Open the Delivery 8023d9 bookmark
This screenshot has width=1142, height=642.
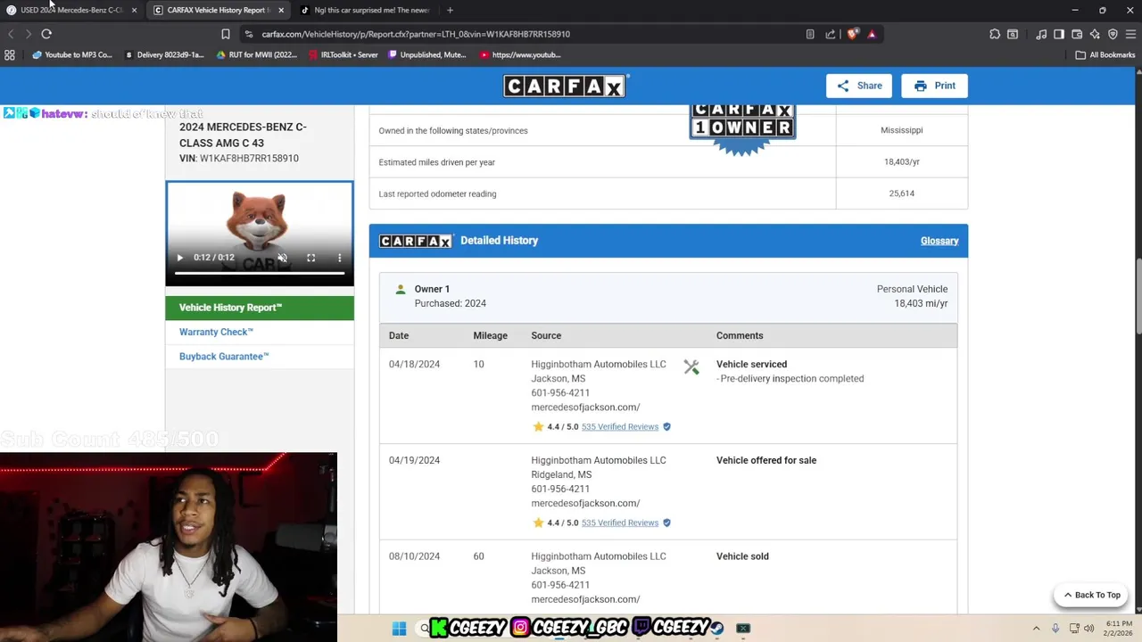164,54
